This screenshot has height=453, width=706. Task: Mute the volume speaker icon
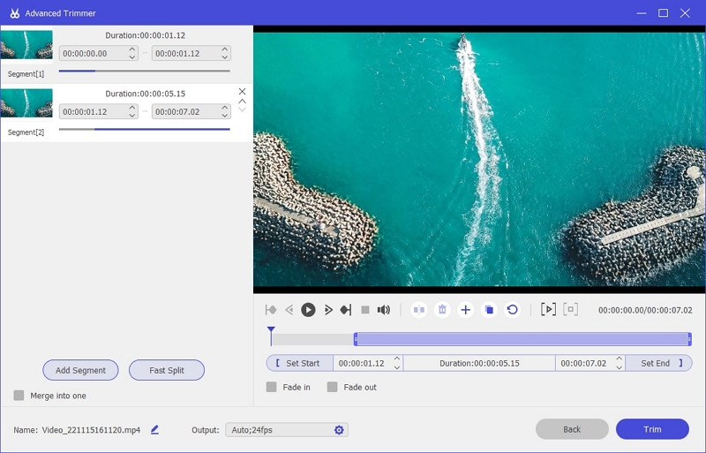click(x=384, y=310)
